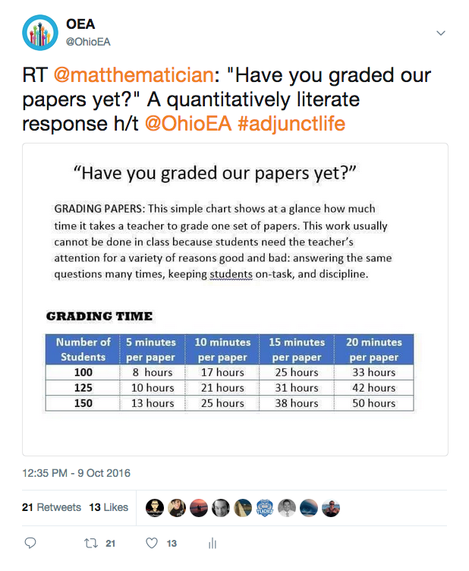Open the 12:35 PM - 9 Oct 2016 timestamp
The image size is (469, 571).
tap(76, 473)
